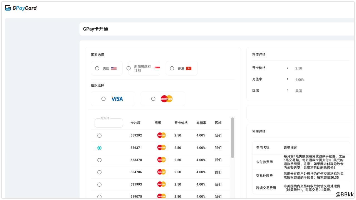Screen dimensions: 356x200
Task: Select the MasterCard organization radio button
Action: click(153, 99)
